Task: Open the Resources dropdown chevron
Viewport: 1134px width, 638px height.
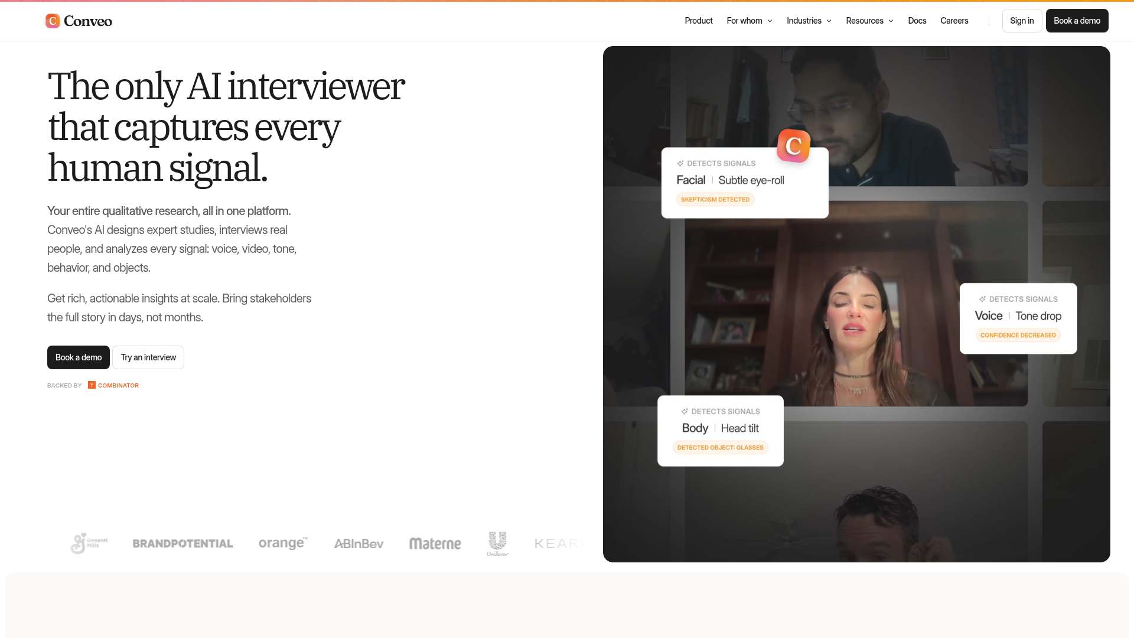Action: point(891,21)
